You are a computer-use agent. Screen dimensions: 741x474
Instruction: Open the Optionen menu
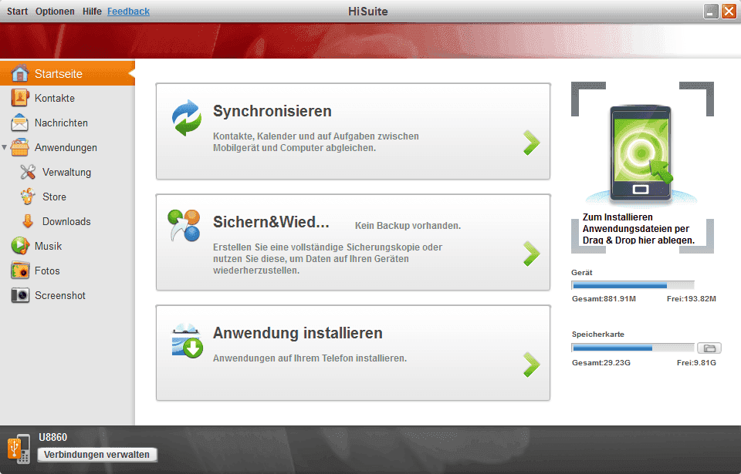click(x=55, y=12)
